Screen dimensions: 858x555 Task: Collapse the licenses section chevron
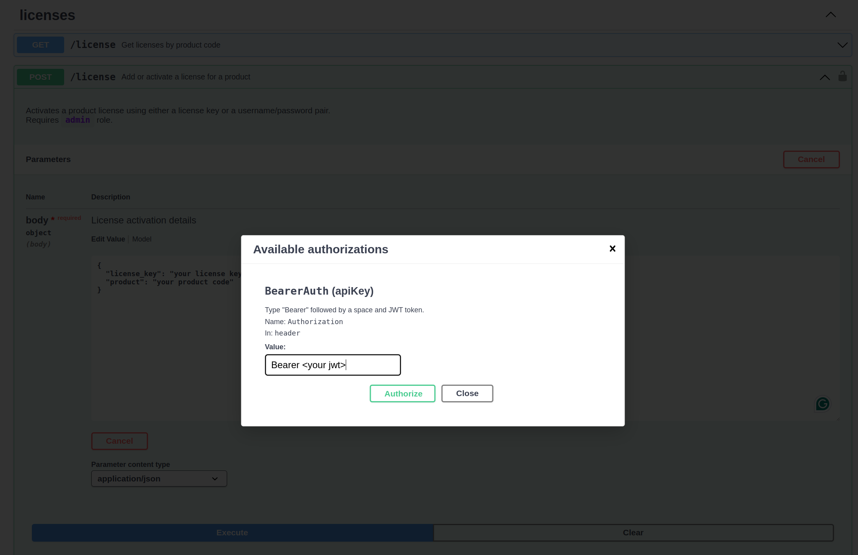pos(830,15)
